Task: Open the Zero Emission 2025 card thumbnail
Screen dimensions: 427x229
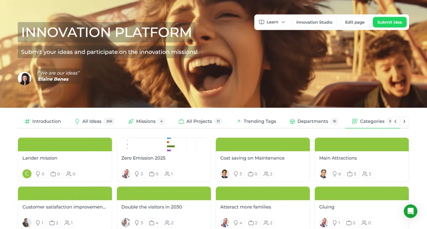Action: coord(164,145)
